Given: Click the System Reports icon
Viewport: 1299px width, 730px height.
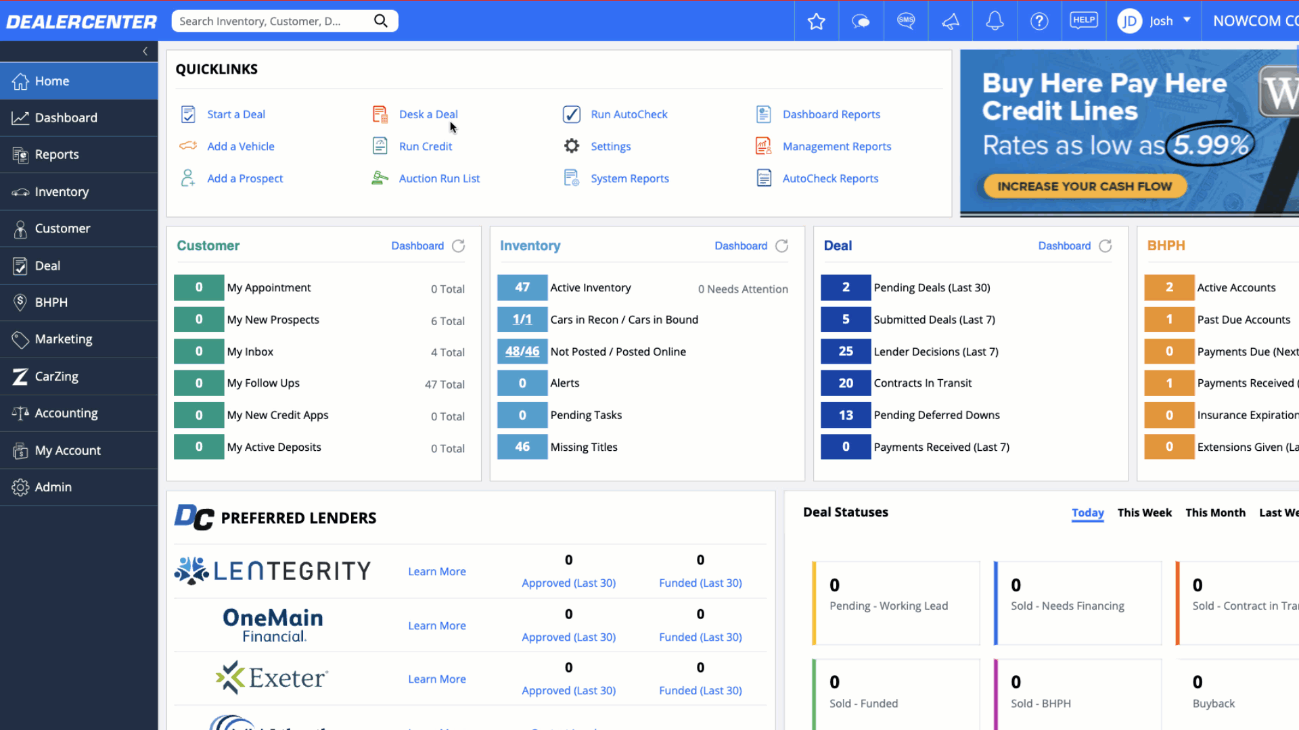Looking at the screenshot, I should [572, 178].
